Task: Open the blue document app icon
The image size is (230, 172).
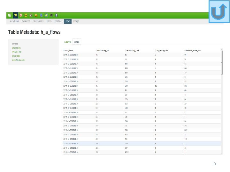Action: pos(41,15)
